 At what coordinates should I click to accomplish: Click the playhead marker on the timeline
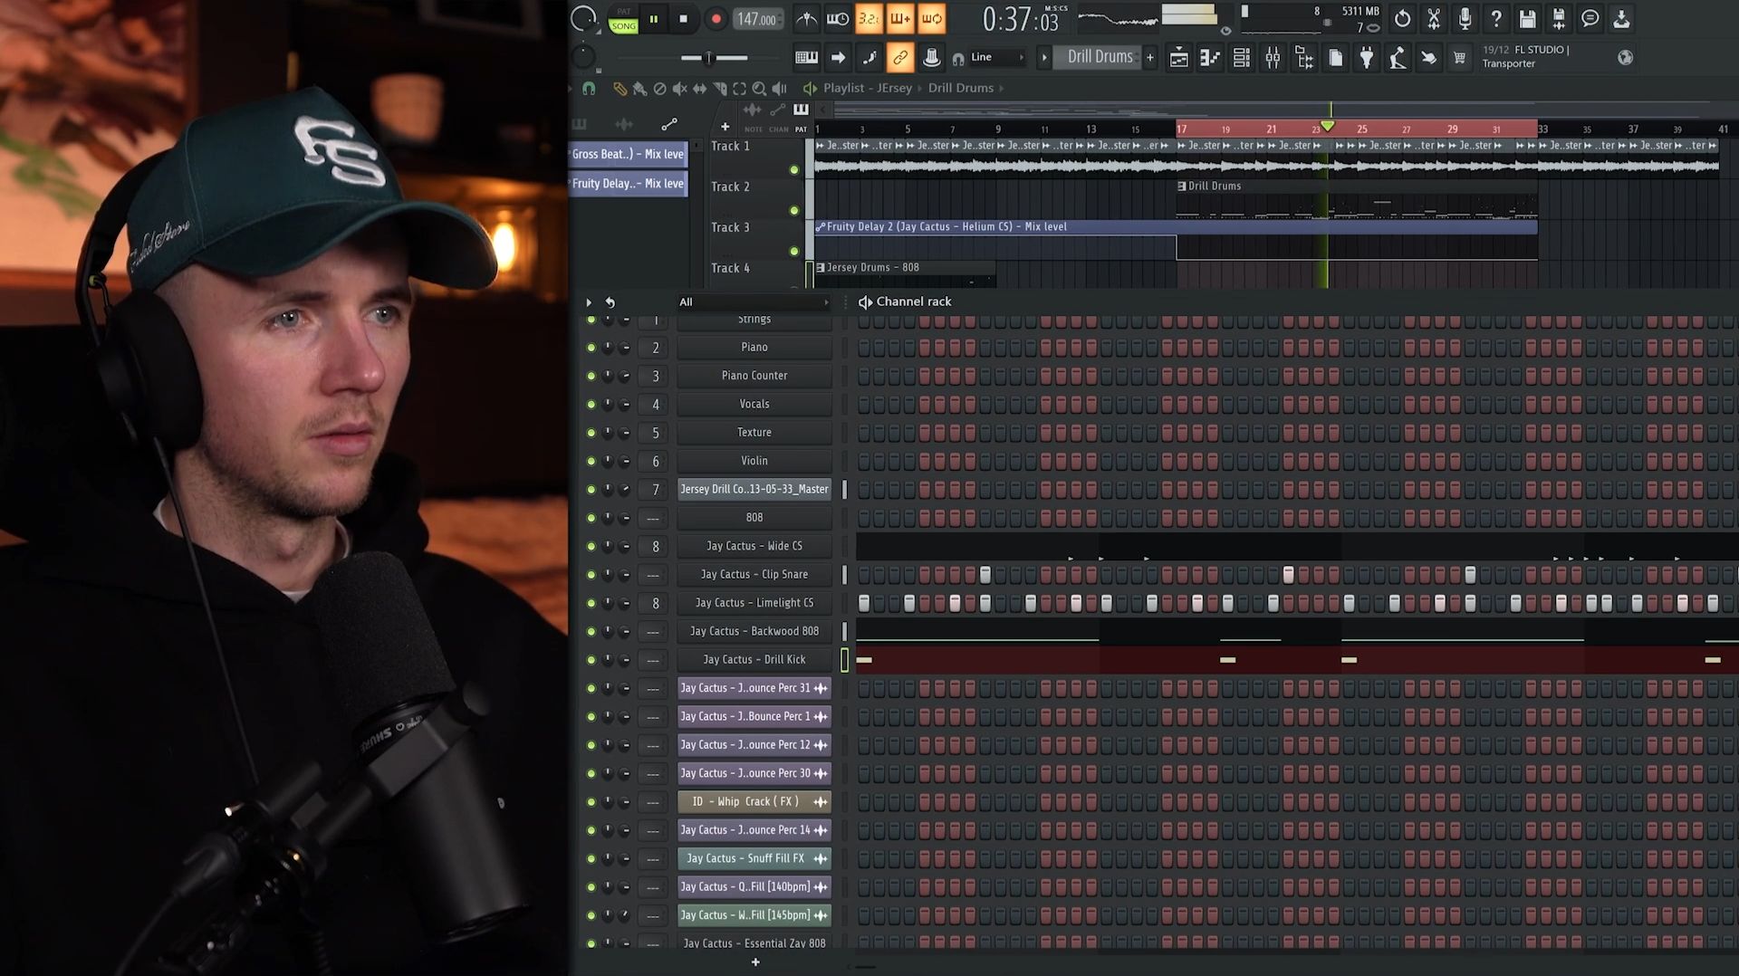[x=1327, y=126]
